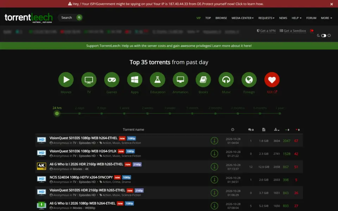The height and width of the screenshot is (211, 338).
Task: Click the file size column header icon
Action: coord(264,129)
